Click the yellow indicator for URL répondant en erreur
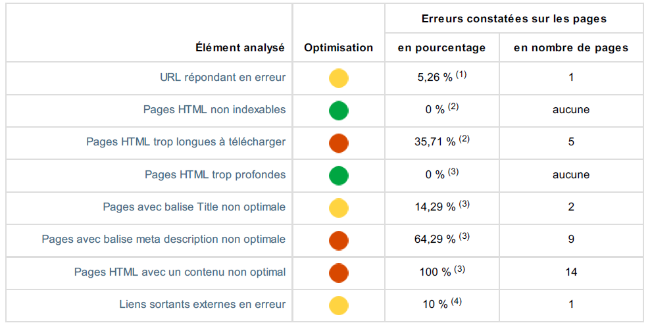Screen dimensions: 650x325 point(339,78)
